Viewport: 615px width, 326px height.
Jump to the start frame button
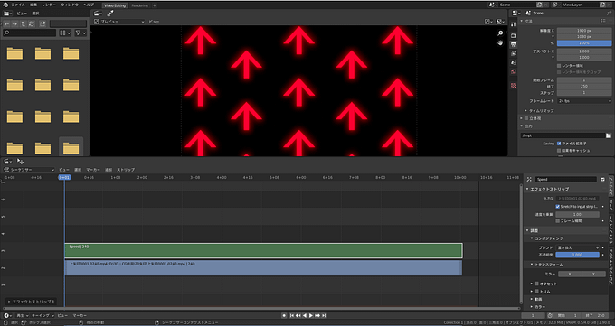click(x=292, y=315)
